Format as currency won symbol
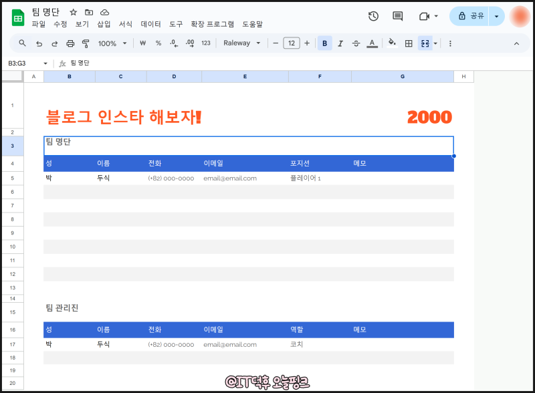 click(x=142, y=43)
